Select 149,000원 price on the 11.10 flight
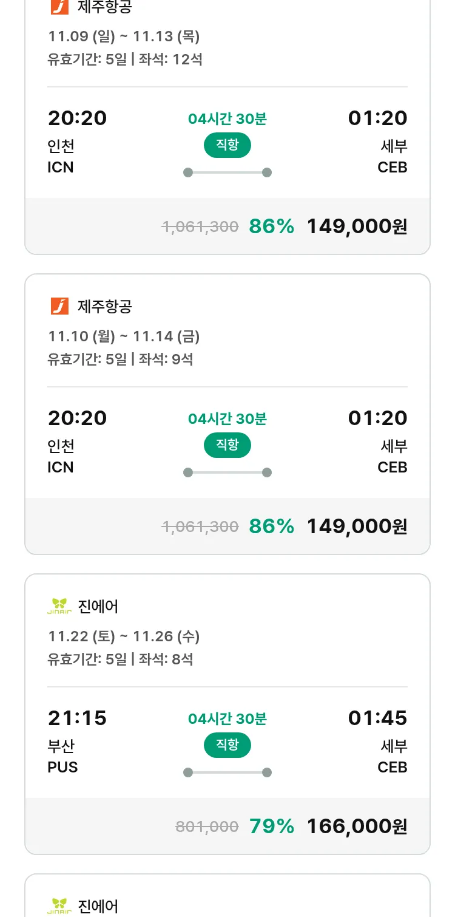This screenshot has height=917, width=455. click(357, 527)
